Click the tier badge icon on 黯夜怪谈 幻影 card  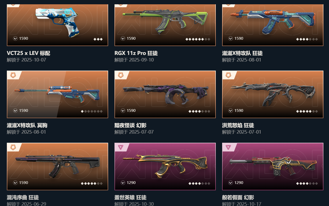click(x=121, y=75)
